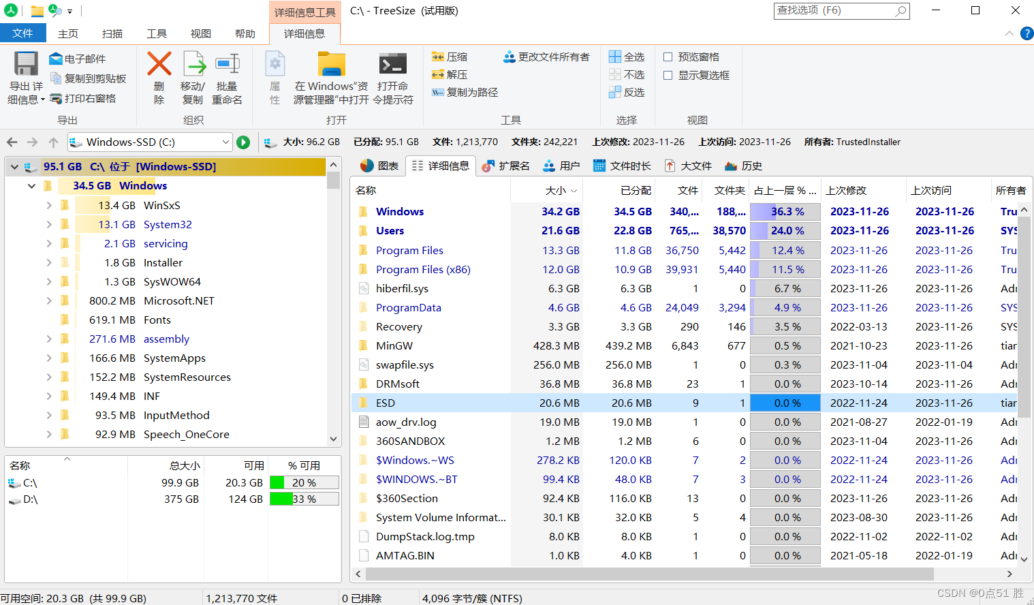Sort by the 名称 column header
Viewport: 1034px width, 605px height.
click(x=430, y=191)
